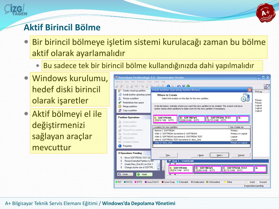
Task: Click the < Back wizard button
Action: point(200,155)
